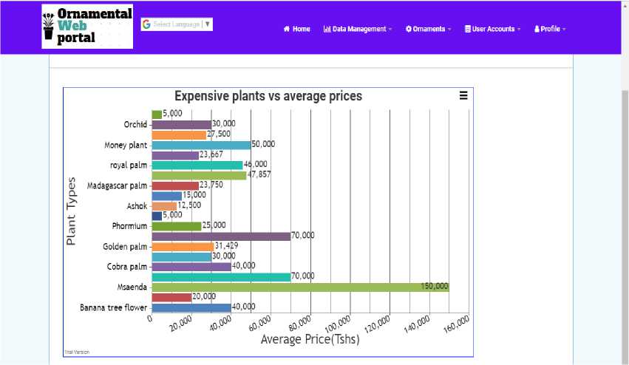629x365 pixels.
Task: Click the Data Management bar-chart icon
Action: pyautogui.click(x=327, y=30)
